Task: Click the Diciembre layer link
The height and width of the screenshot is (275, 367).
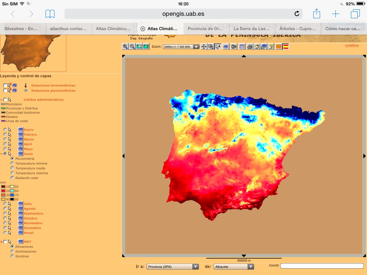Action: click(x=32, y=228)
